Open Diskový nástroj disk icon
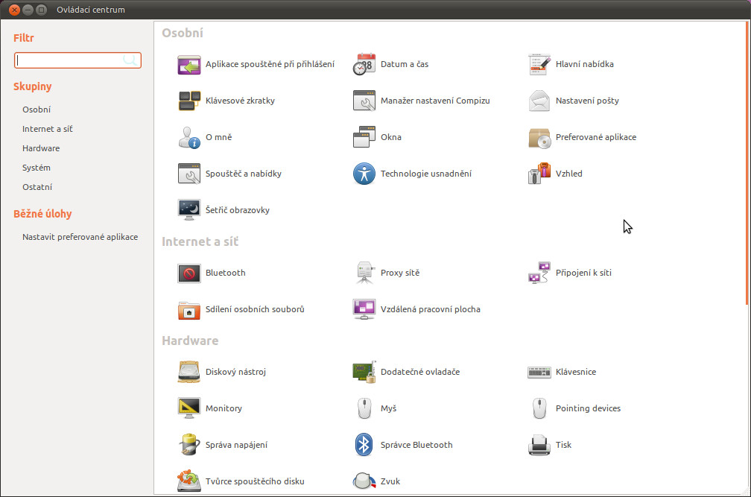Screen dimensions: 751x497 point(189,373)
